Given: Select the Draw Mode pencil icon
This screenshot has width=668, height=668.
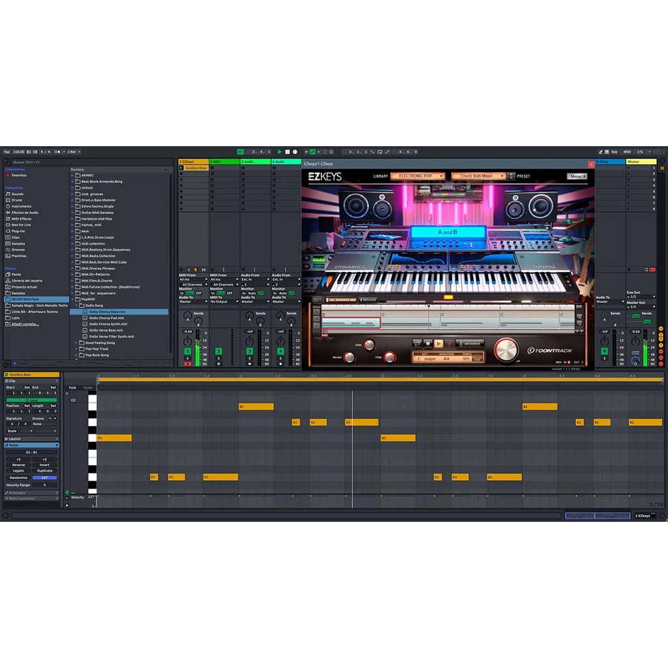Looking at the screenshot, I should click(x=601, y=151).
